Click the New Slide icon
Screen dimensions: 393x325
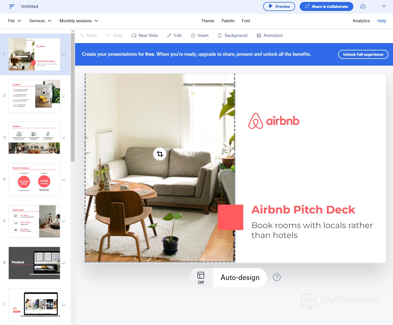[134, 35]
